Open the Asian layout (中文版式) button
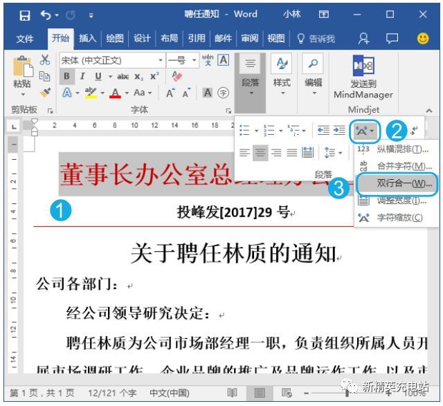443x406 pixels. [x=365, y=131]
